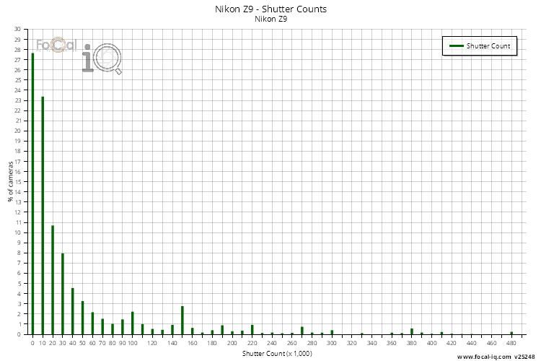Click the '440' label on the x-axis

(x=472, y=343)
